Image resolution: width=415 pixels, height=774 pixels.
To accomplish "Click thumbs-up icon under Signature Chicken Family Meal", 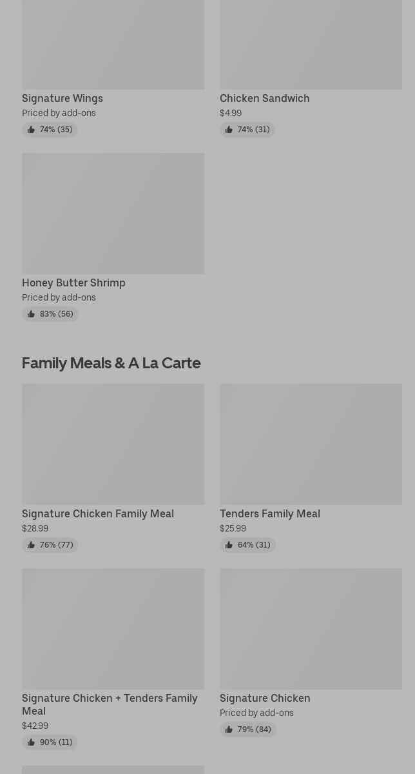I will click(x=31, y=545).
